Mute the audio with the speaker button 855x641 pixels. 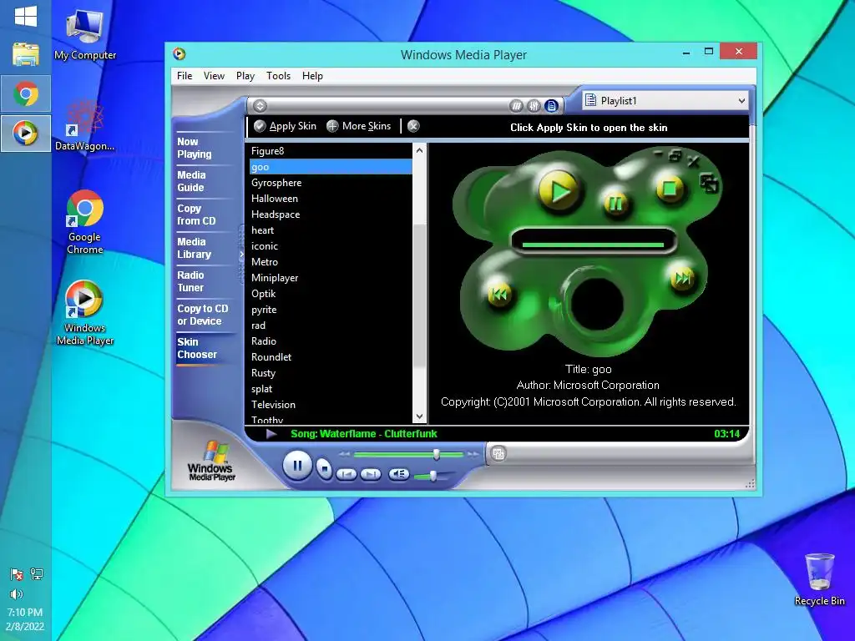coord(398,474)
